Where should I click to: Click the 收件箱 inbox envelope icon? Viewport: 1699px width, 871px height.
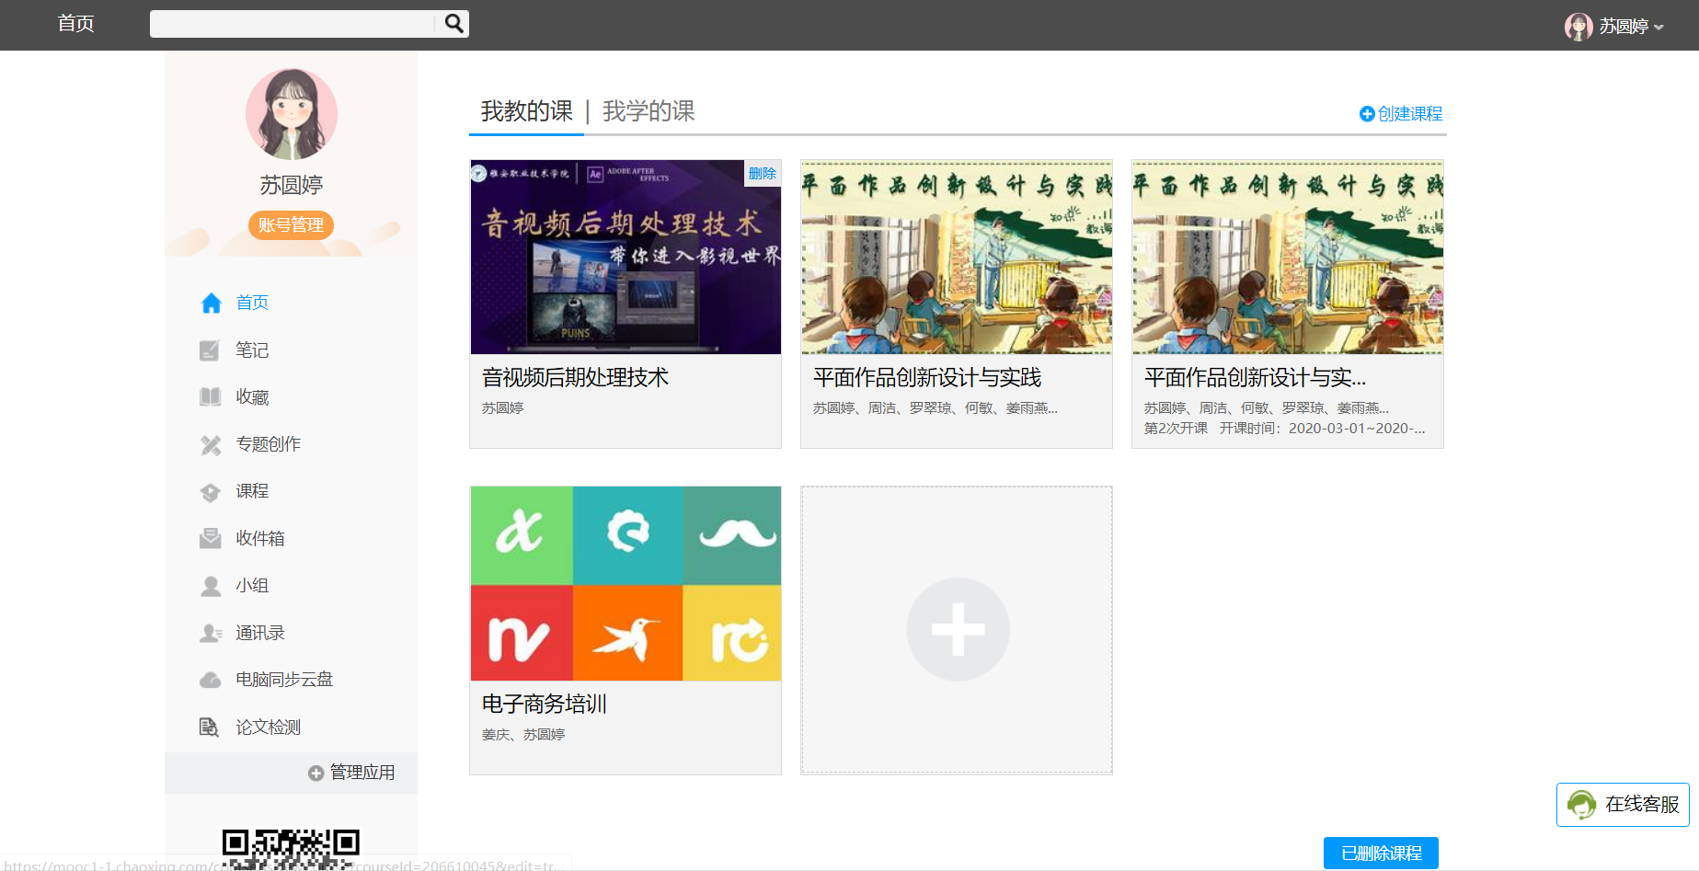point(211,538)
